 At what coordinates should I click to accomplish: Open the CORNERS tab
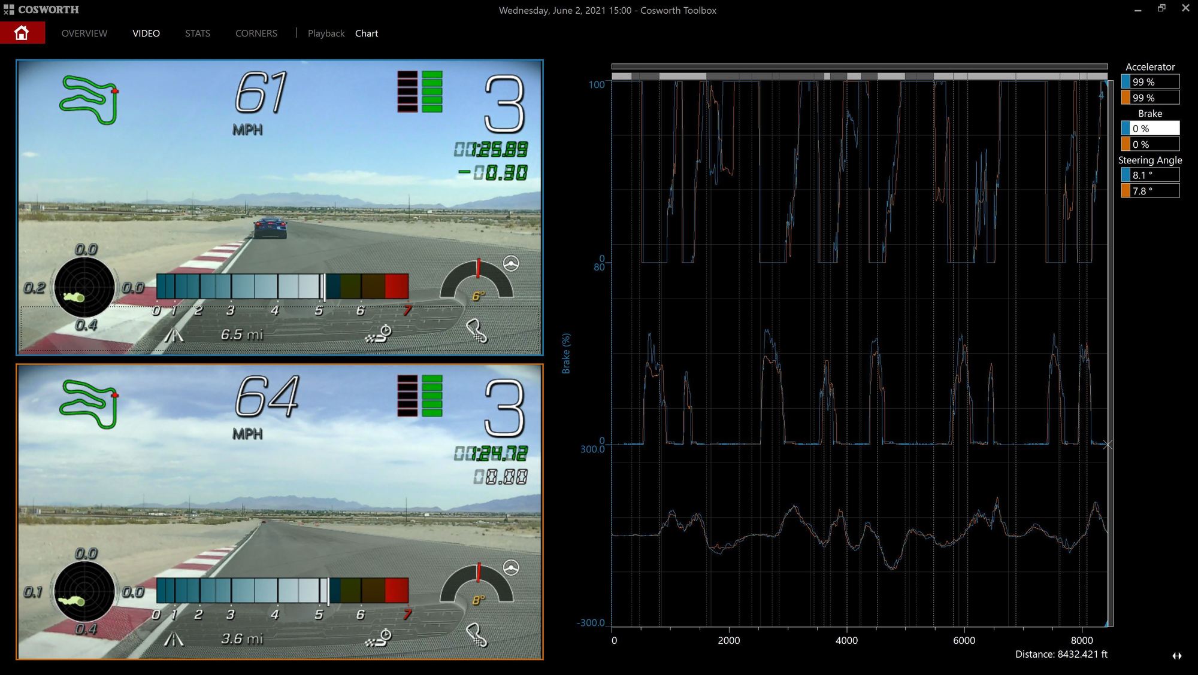pos(256,34)
